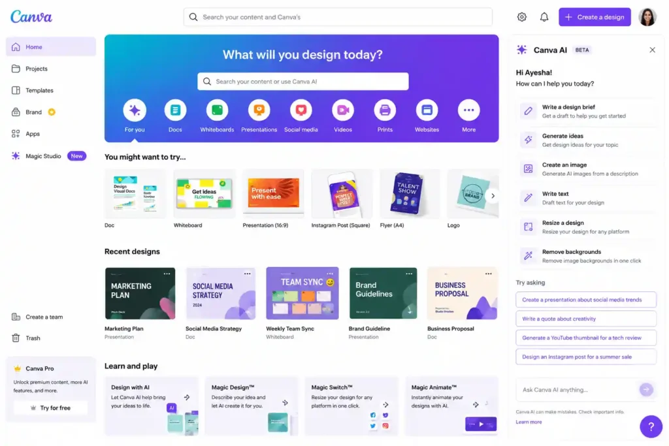Select the Videos category icon
The height and width of the screenshot is (446, 669).
coord(342,110)
